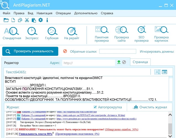
Task: Open the Навигация menu
Action: 44,13
